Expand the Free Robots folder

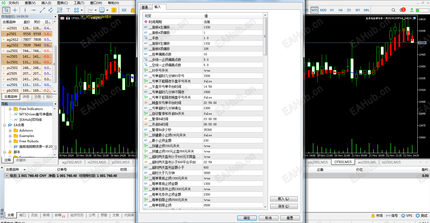[10, 141]
